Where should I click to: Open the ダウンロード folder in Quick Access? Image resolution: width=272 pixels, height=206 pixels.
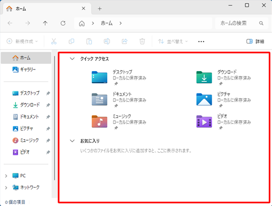pyautogui.click(x=224, y=78)
